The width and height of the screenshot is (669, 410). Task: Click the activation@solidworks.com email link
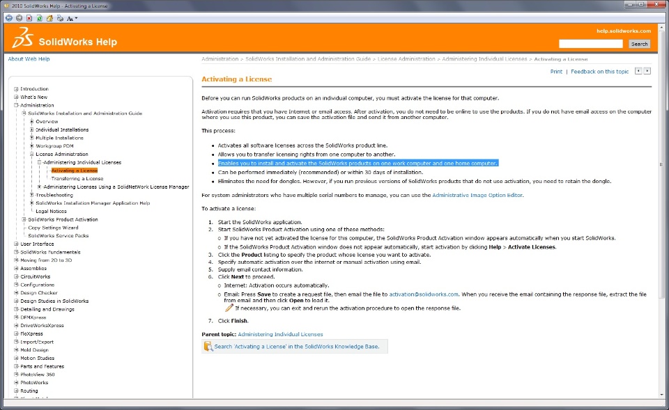(423, 294)
